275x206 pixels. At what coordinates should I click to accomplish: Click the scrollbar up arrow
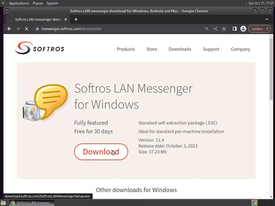click(271, 36)
